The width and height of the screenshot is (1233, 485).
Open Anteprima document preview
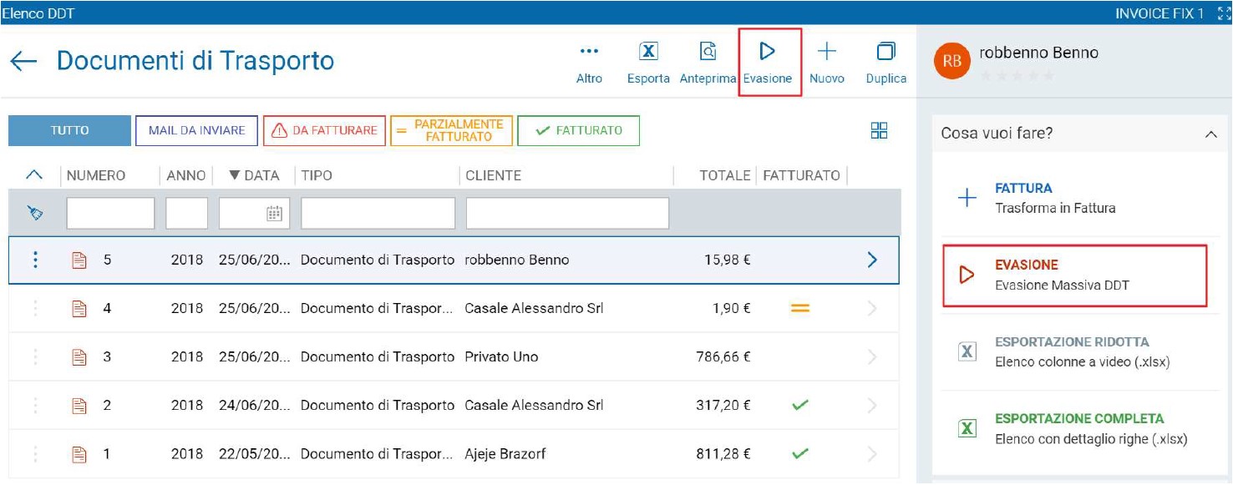(708, 62)
